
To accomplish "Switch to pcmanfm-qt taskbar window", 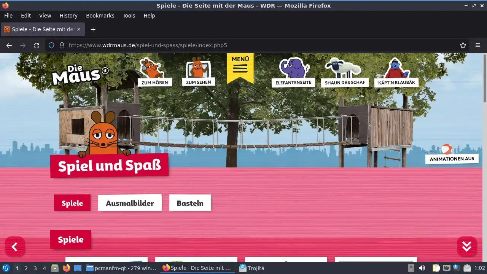I will pyautogui.click(x=121, y=268).
